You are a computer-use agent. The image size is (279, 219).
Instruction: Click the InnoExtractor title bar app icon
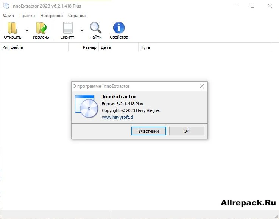[x=6, y=6]
